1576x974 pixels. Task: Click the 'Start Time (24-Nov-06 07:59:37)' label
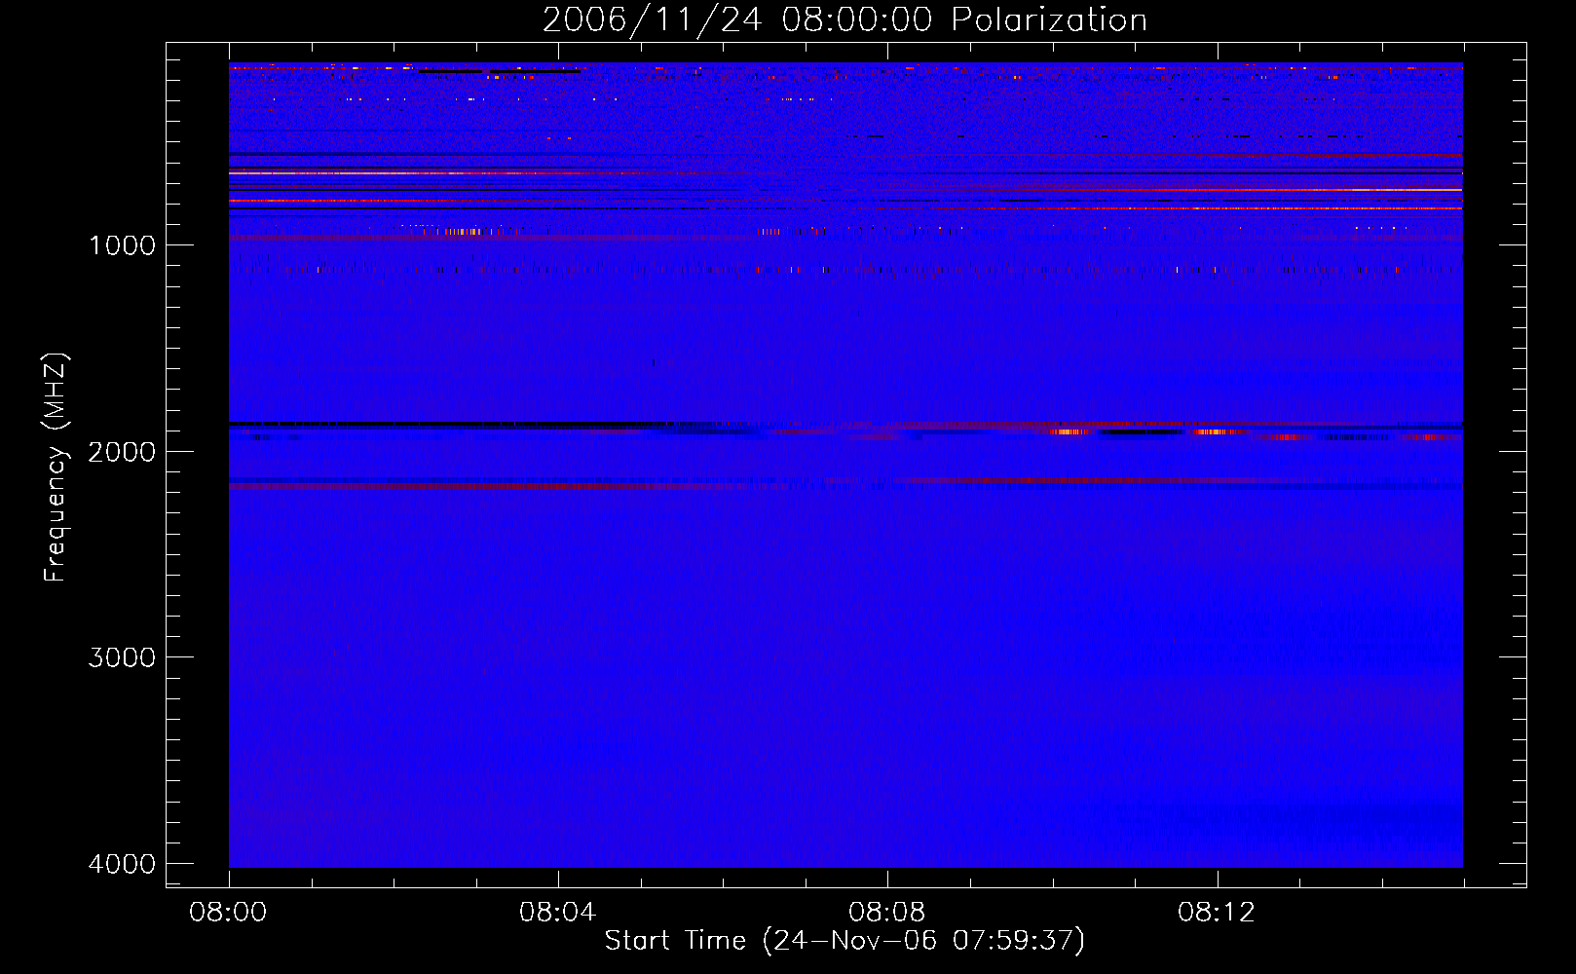tap(844, 941)
